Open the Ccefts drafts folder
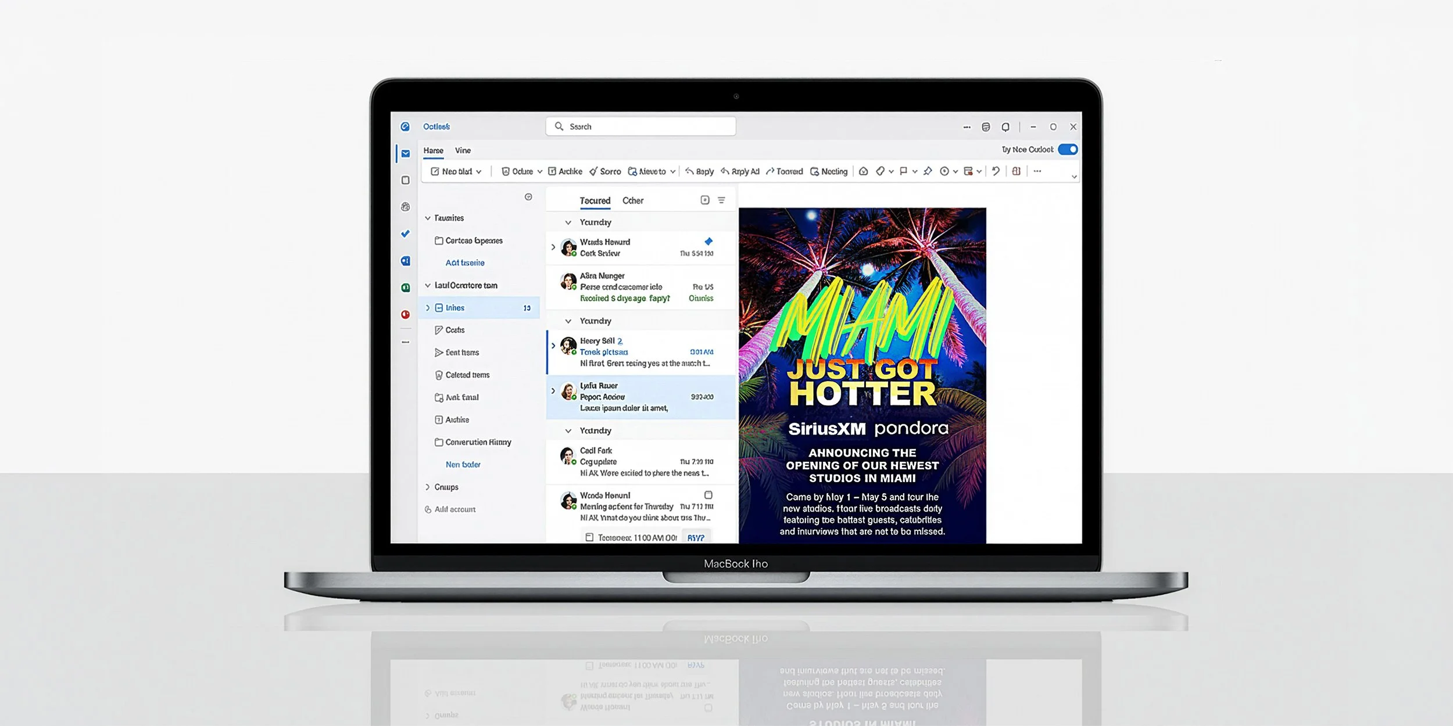The width and height of the screenshot is (1453, 726). (479, 330)
